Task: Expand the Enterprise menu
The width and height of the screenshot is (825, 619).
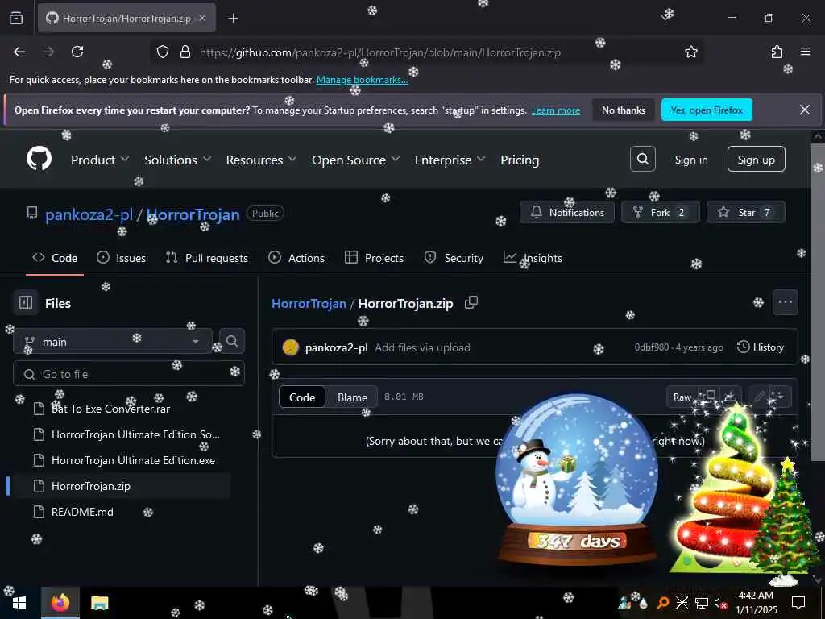Action: (x=450, y=160)
